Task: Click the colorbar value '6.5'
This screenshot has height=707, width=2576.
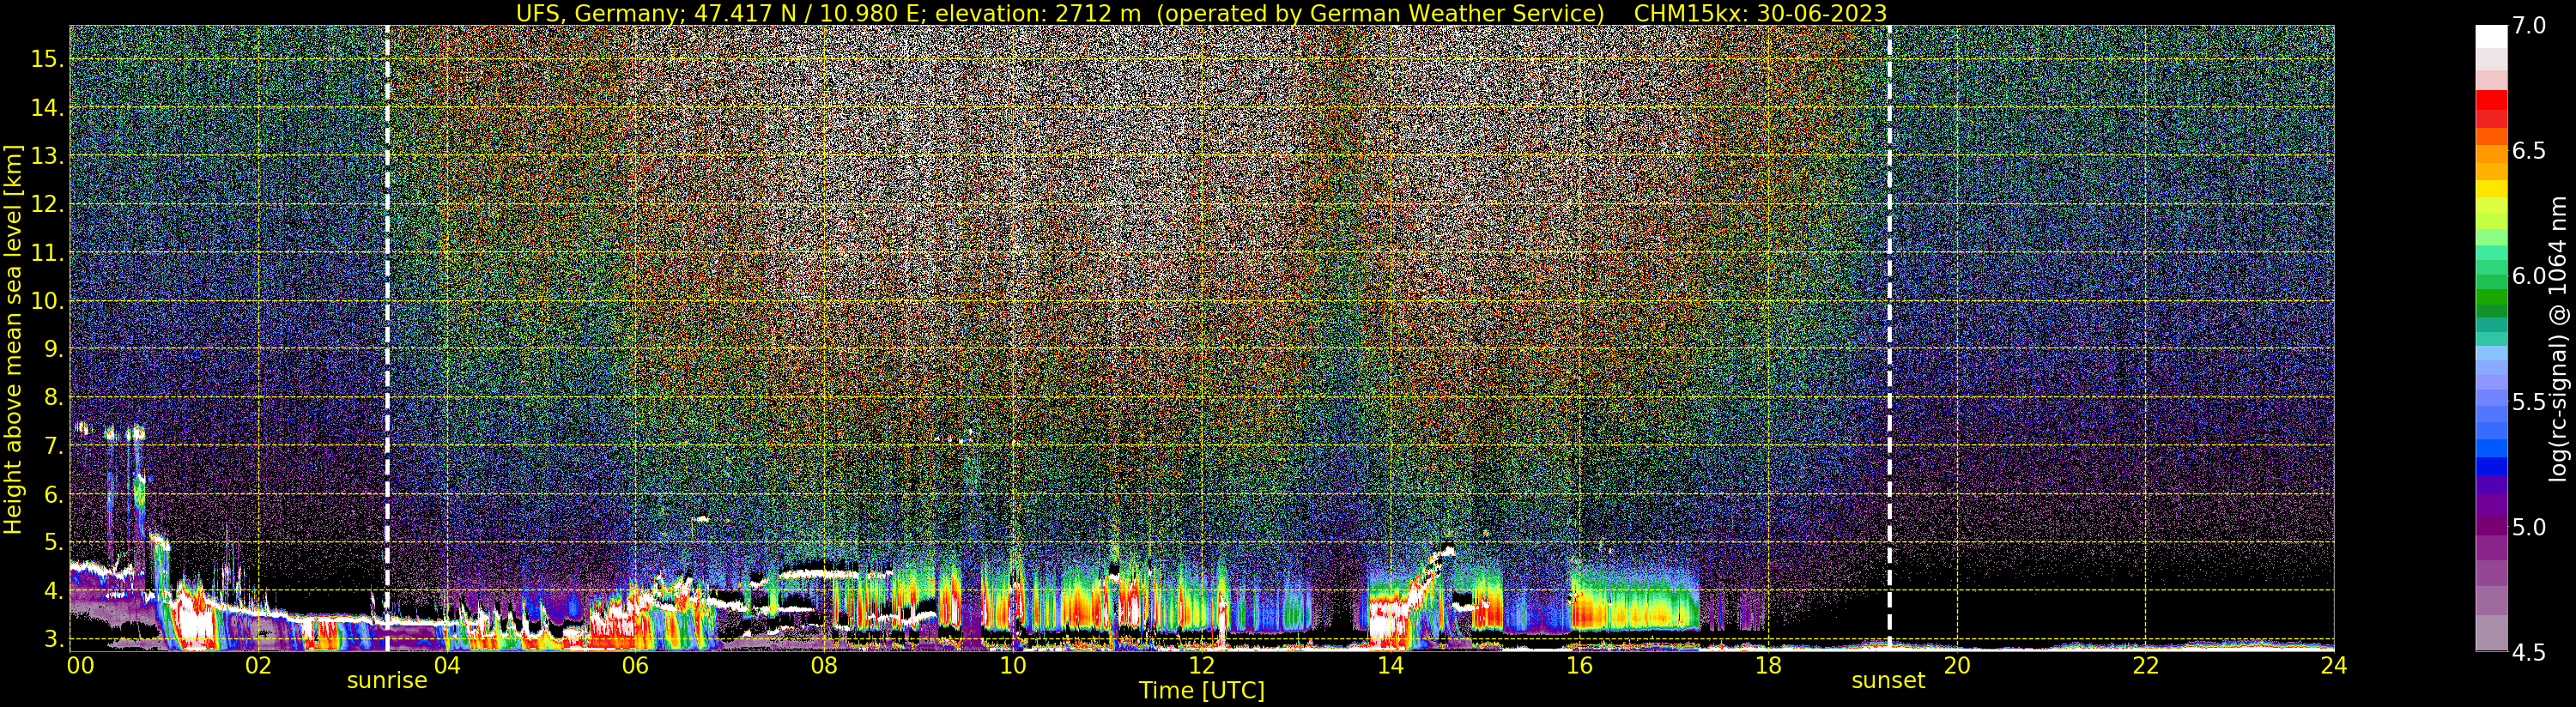Action: pyautogui.click(x=2529, y=151)
